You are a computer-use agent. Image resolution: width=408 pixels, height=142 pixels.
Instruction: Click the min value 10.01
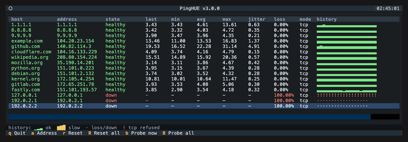tap(178, 79)
